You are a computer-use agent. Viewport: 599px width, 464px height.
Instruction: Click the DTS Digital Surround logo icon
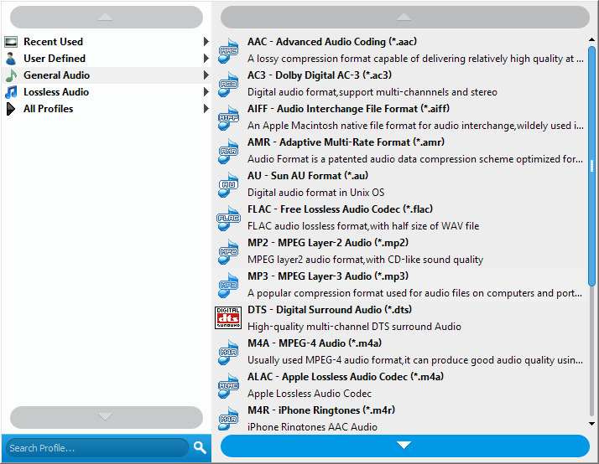(228, 318)
